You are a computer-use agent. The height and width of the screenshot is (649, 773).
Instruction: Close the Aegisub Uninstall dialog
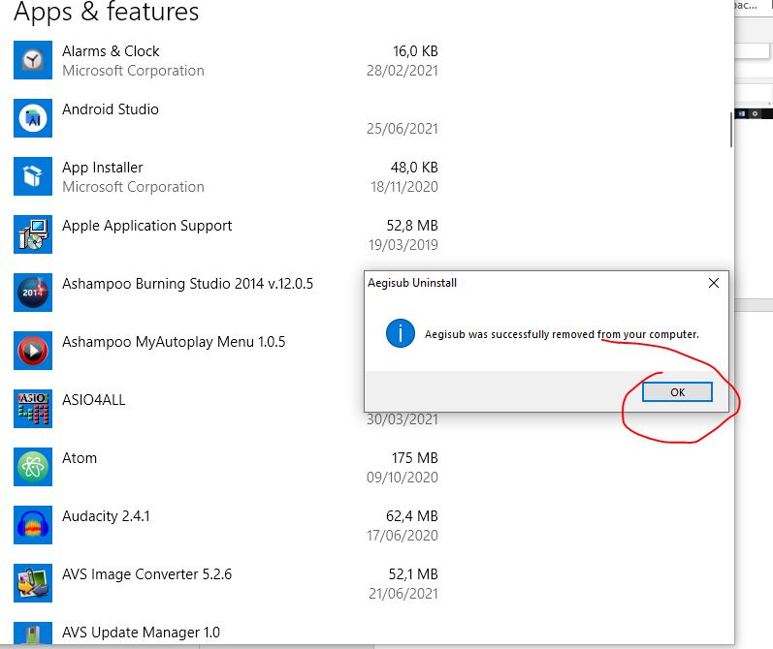pyautogui.click(x=713, y=283)
